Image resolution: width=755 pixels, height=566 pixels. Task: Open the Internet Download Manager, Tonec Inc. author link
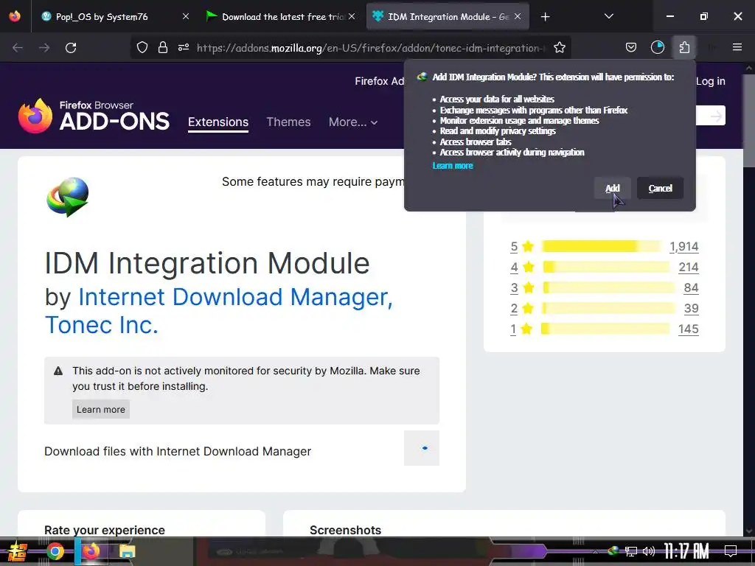point(219,311)
